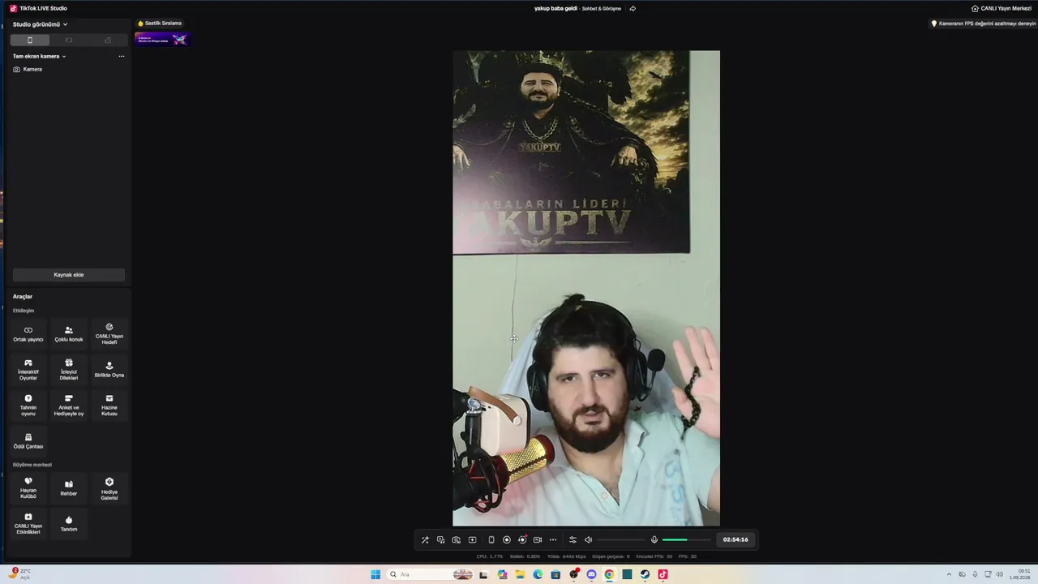
Task: Click the Saatlik Sıralama badge
Action: (x=160, y=24)
